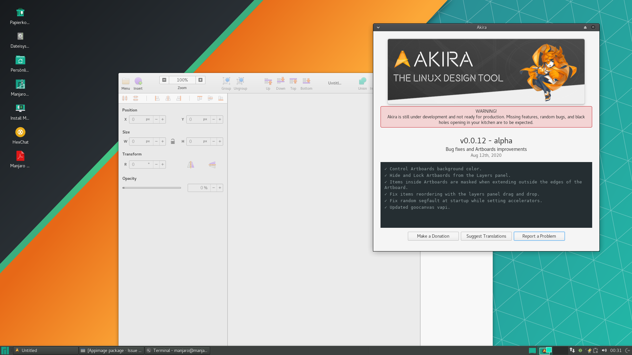
Task: Send selection to Bottom
Action: tap(306, 81)
